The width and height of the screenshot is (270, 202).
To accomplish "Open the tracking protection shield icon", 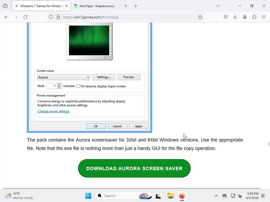I will pos(51,17).
